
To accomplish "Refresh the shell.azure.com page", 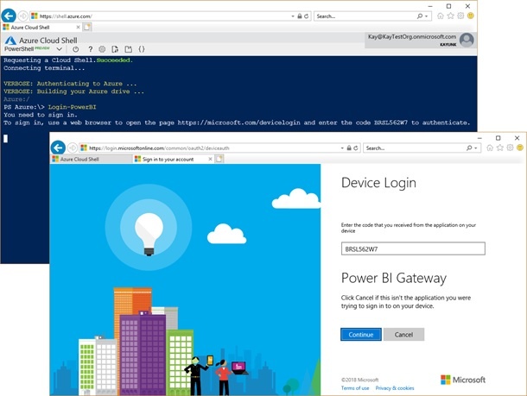I will (306, 16).
